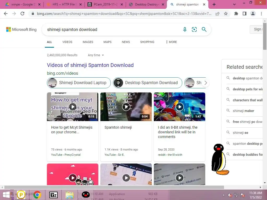Select the IMAGES search category

coord(88,42)
